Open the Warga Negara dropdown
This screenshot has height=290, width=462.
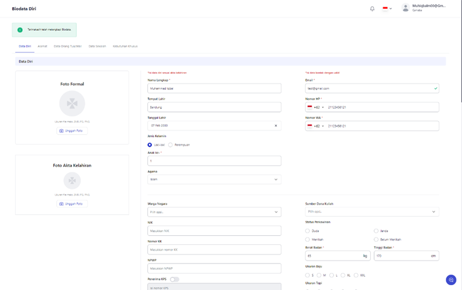click(214, 212)
